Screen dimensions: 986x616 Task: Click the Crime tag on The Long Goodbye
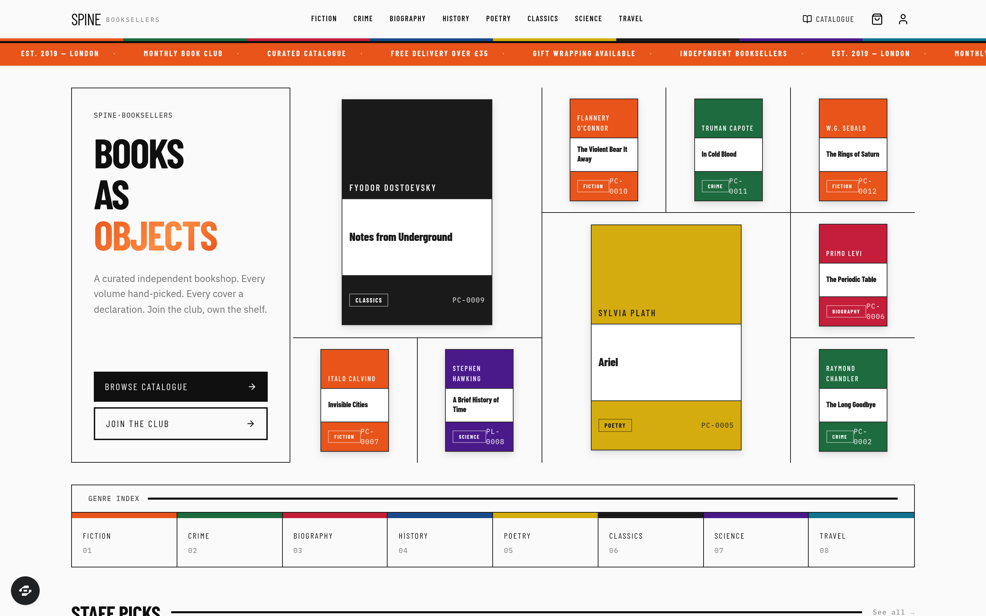840,437
